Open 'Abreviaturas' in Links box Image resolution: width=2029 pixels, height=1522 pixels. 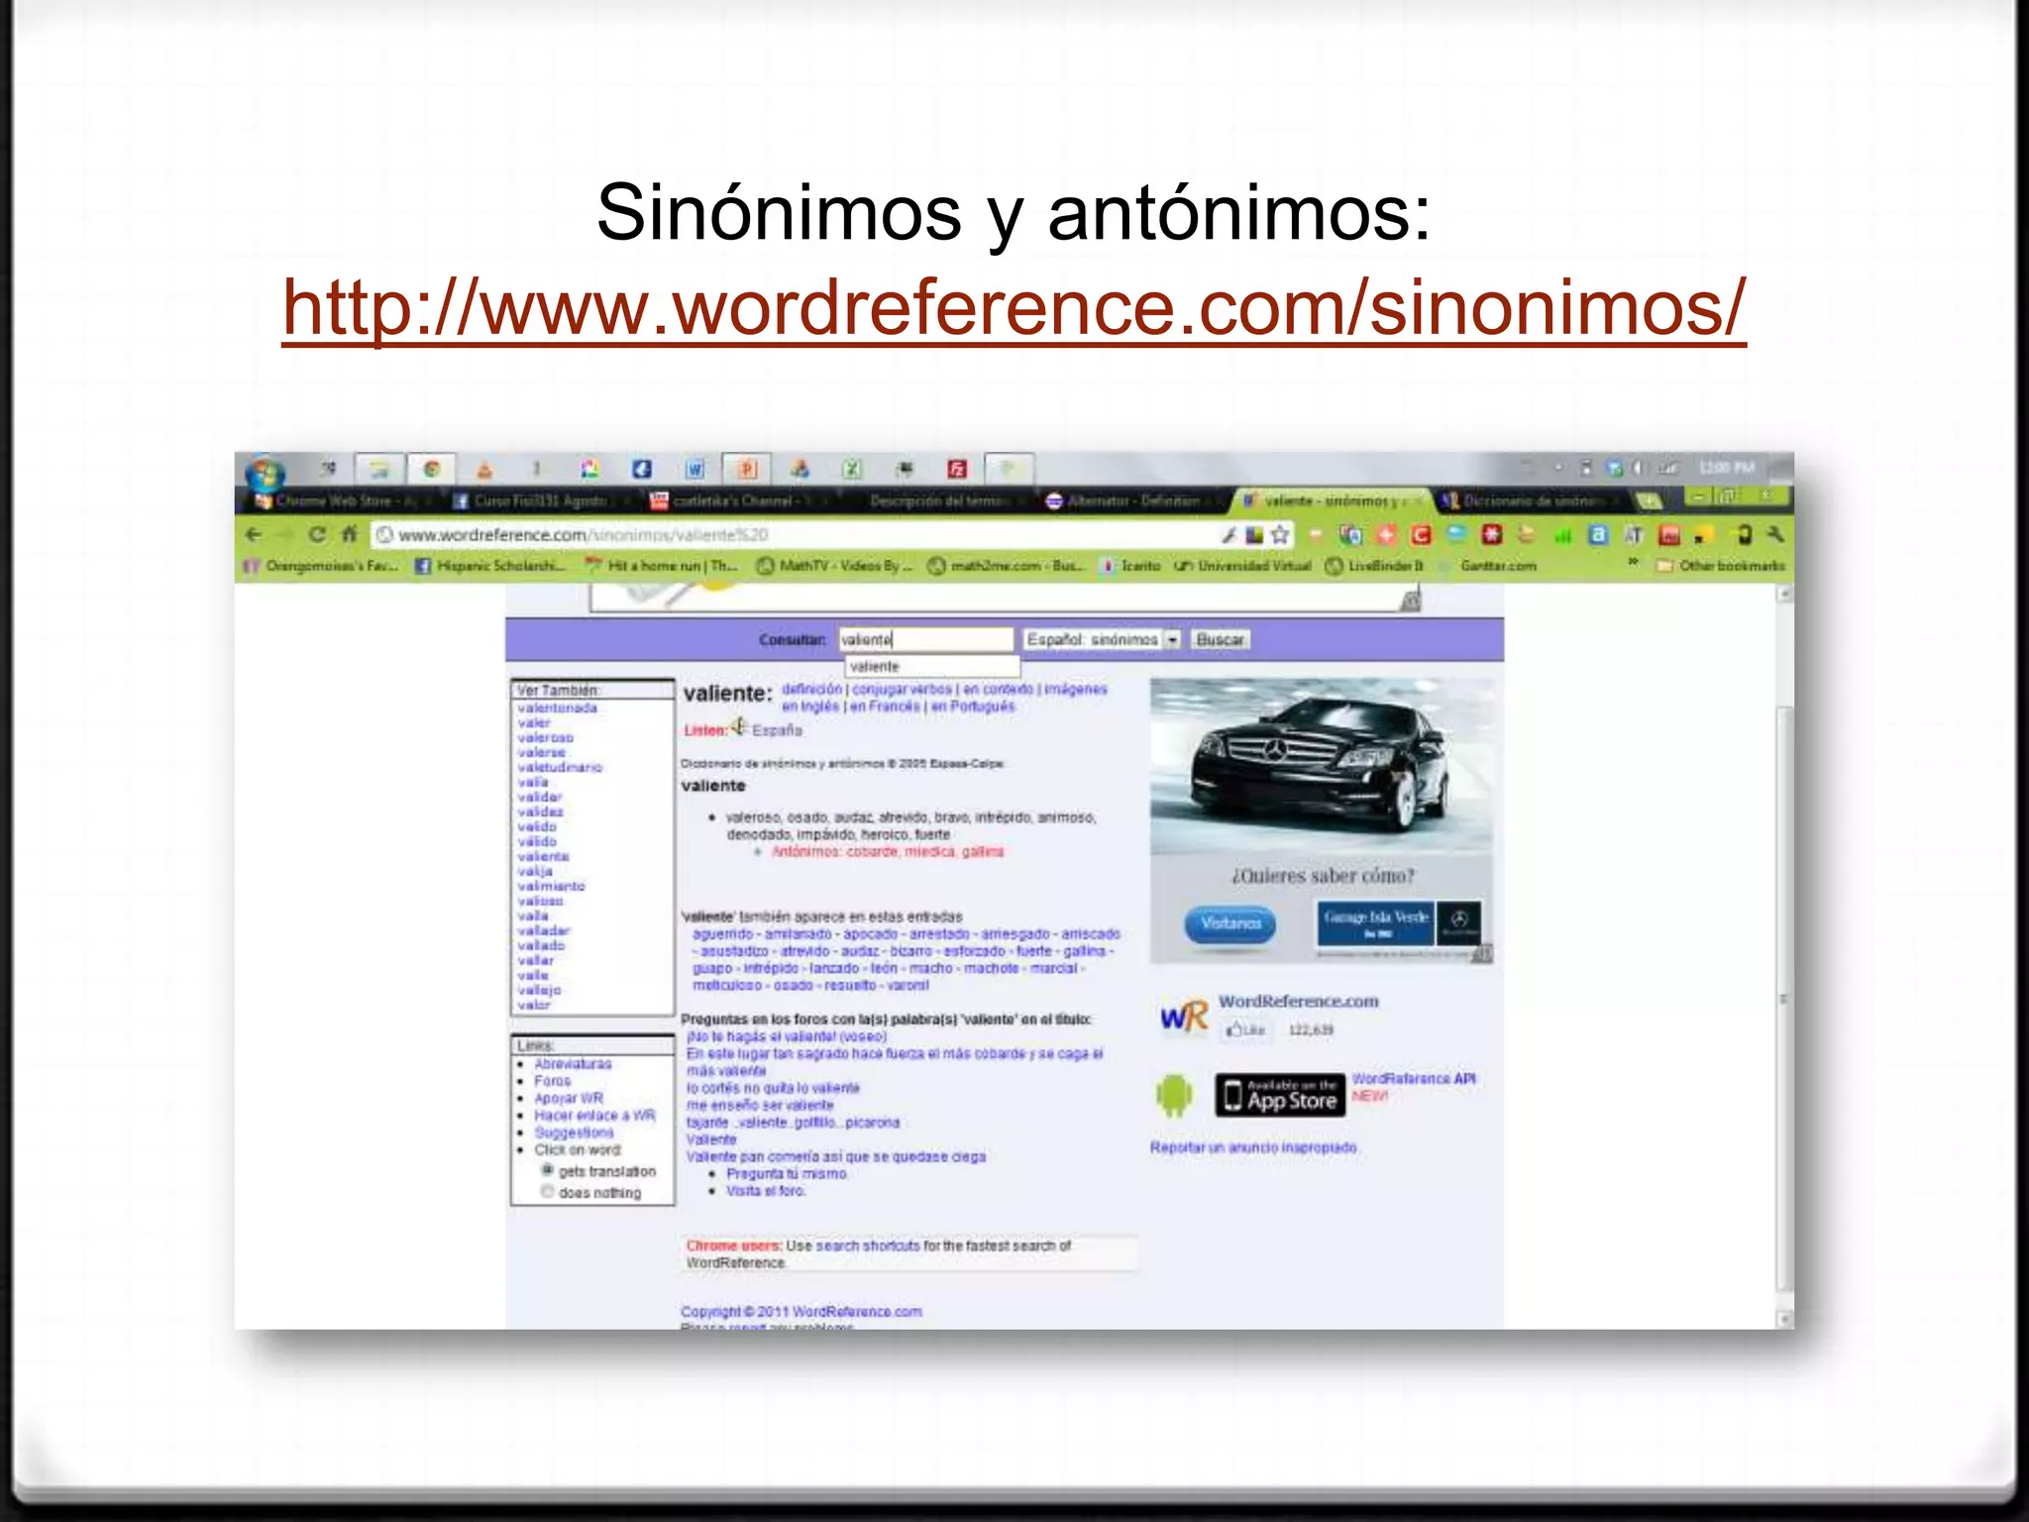click(573, 1063)
